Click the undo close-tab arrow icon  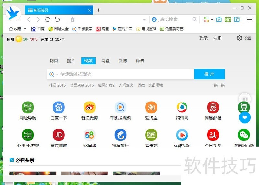57,20
